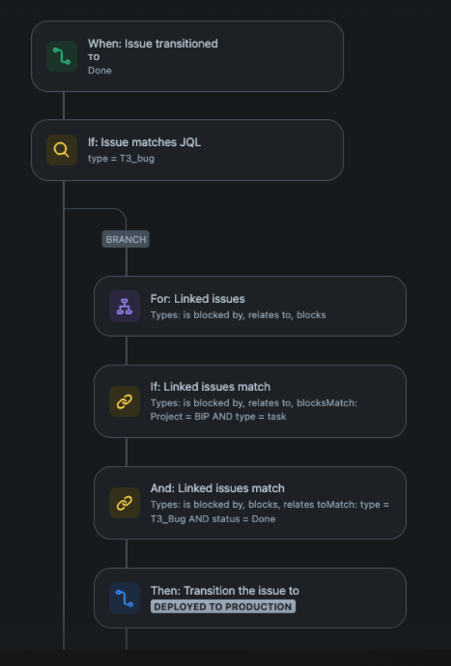Open the When: Issue transitioned trigger card

click(x=187, y=56)
